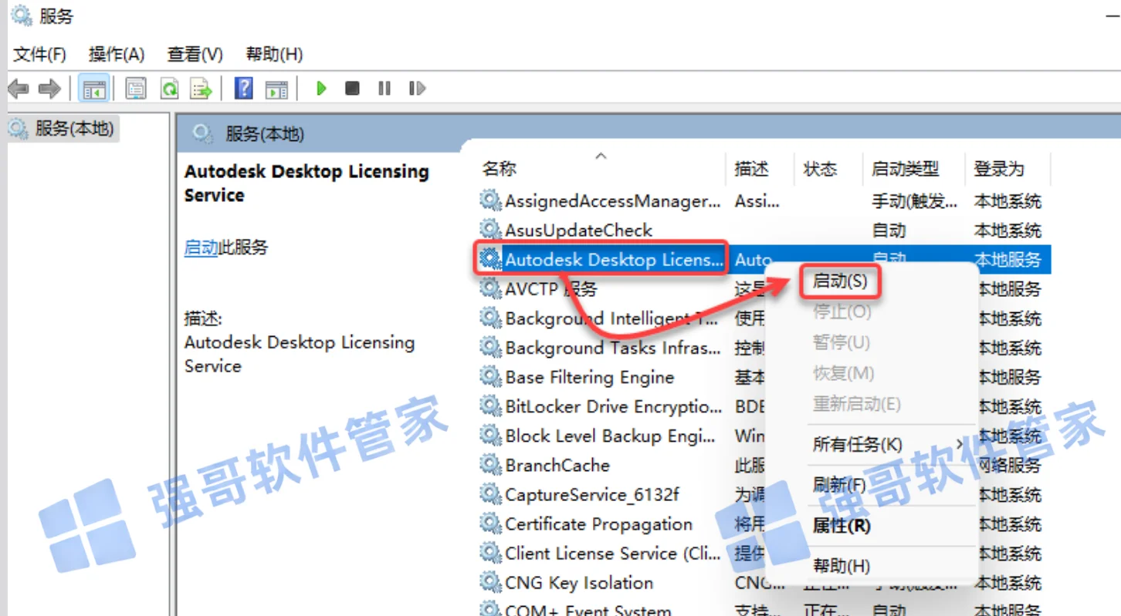Image resolution: width=1121 pixels, height=616 pixels.
Task: Click the Restart service toolbar icon
Action: pos(417,89)
